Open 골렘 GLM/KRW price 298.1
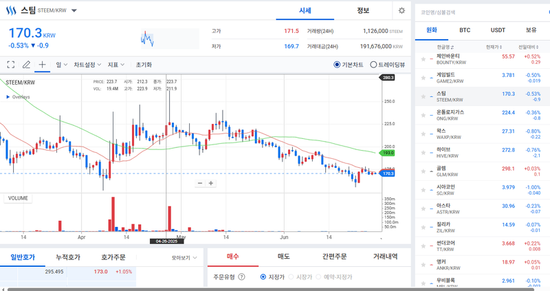Viewport: 550px width, 291px height. pos(508,169)
